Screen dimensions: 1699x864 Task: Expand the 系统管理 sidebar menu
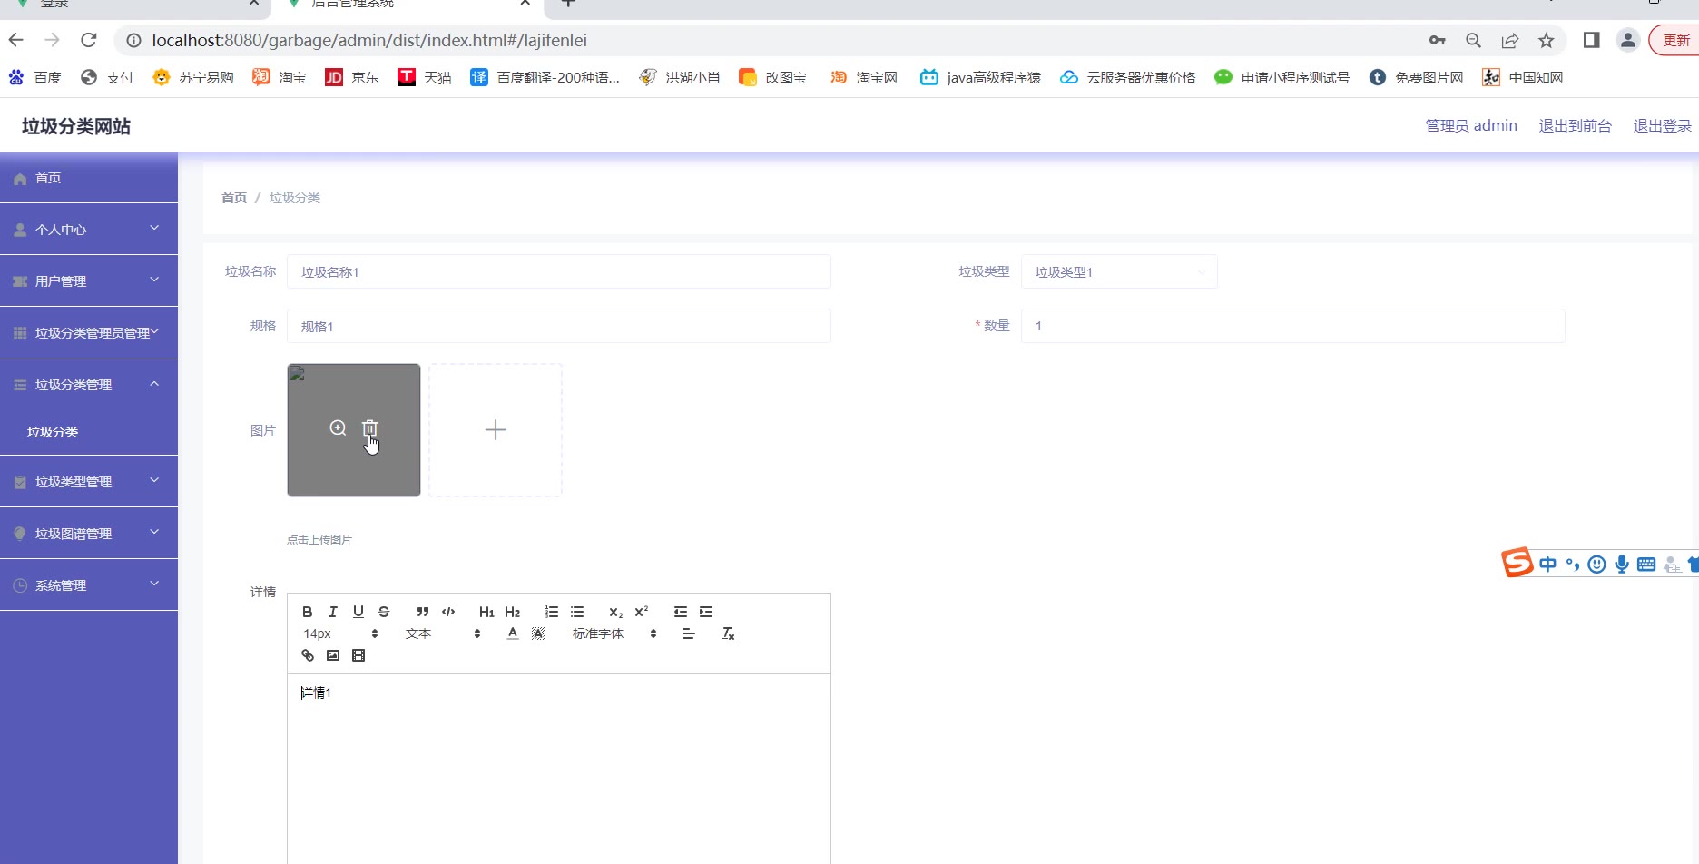point(89,585)
